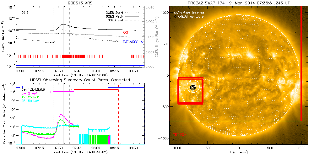Click the Det 1,3,4,5,6,9 detector label
314x157 pixels.
[34, 90]
